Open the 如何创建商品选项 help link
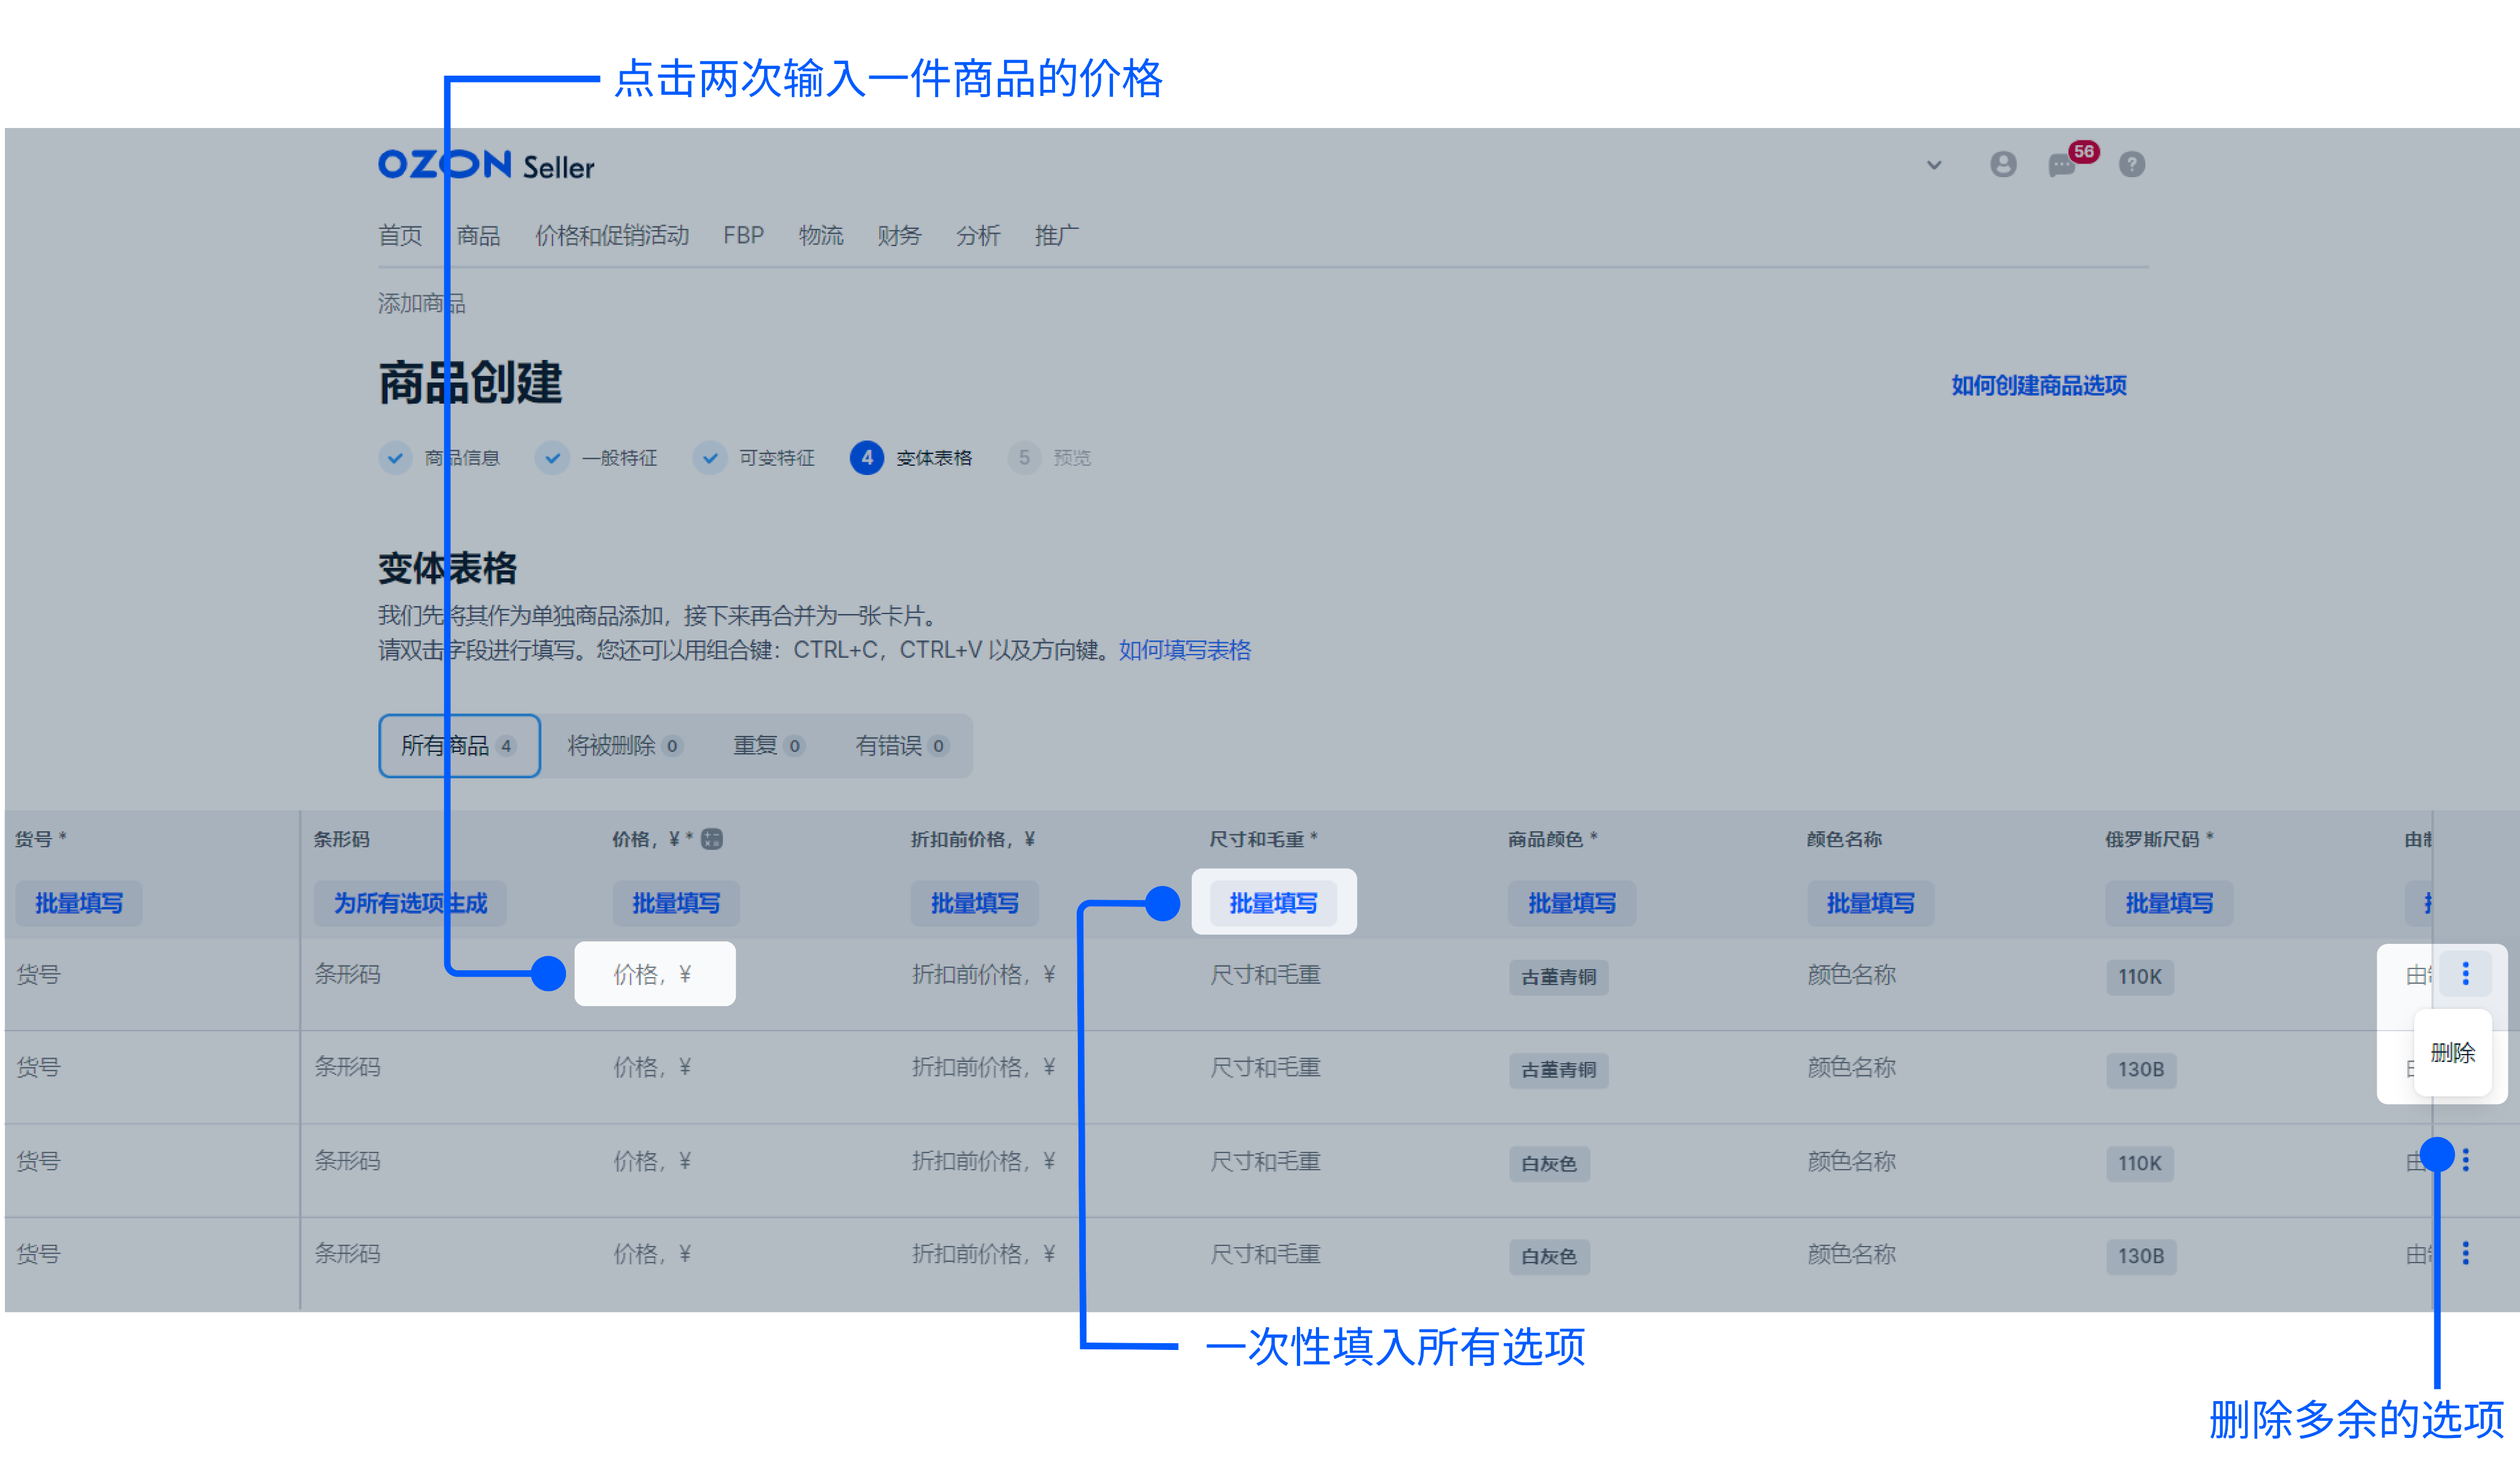This screenshot has width=2520, height=1481. pyautogui.click(x=2039, y=385)
